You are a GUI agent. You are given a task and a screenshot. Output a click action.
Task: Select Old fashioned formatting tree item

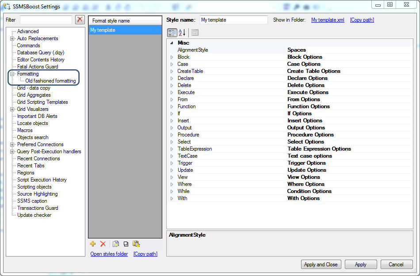click(x=50, y=81)
